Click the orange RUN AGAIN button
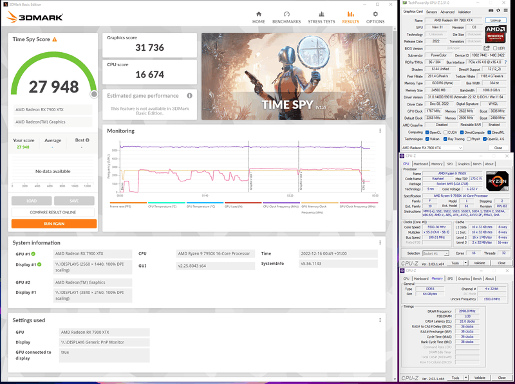Screen dimensions: 515x384 pyautogui.click(x=54, y=223)
